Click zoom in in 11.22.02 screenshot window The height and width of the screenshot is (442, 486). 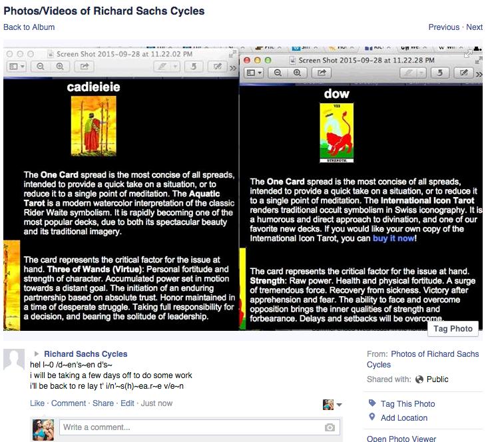(x=60, y=67)
